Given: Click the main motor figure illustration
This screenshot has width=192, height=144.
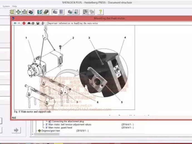Looking at the screenshot, I should [x=75, y=68].
